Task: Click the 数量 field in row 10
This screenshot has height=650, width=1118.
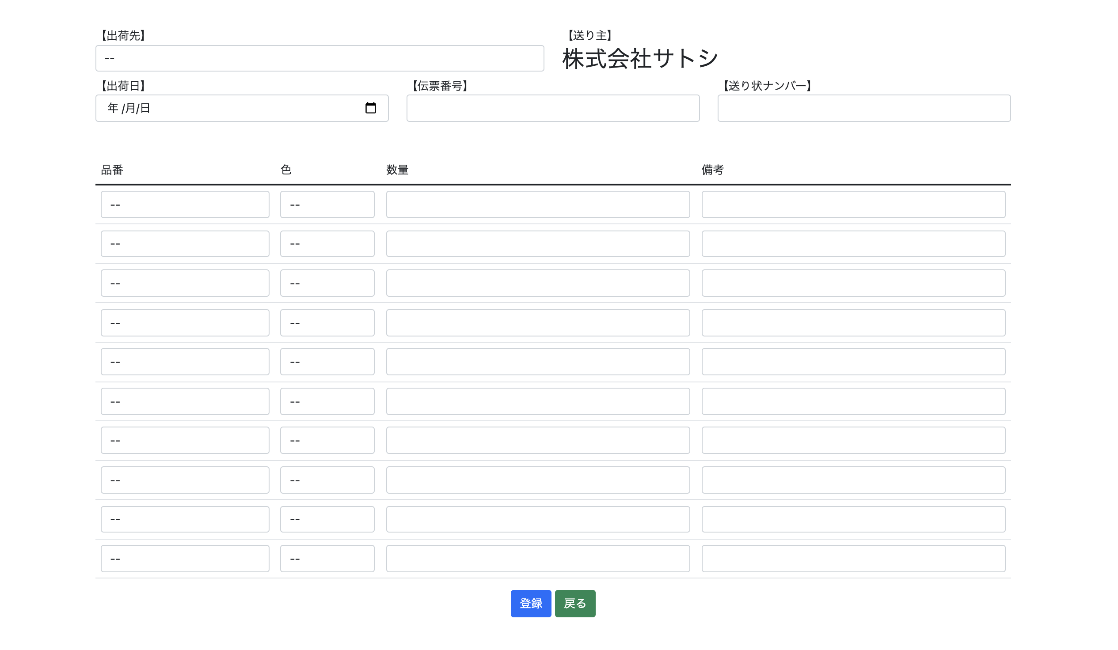Action: [x=538, y=559]
